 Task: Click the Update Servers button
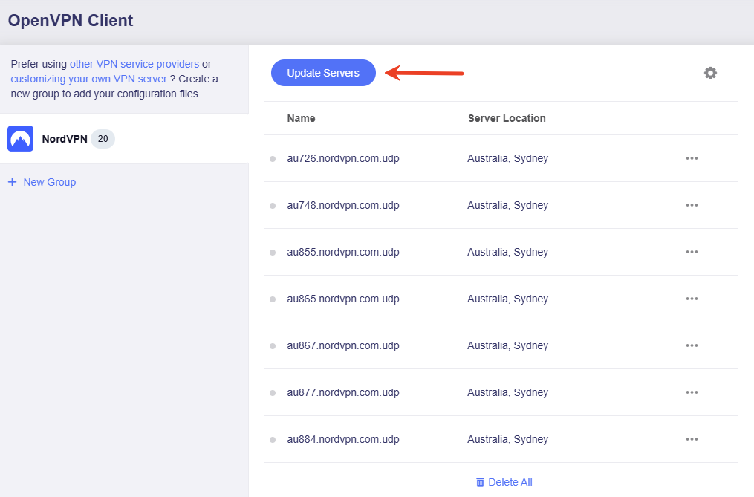point(323,73)
